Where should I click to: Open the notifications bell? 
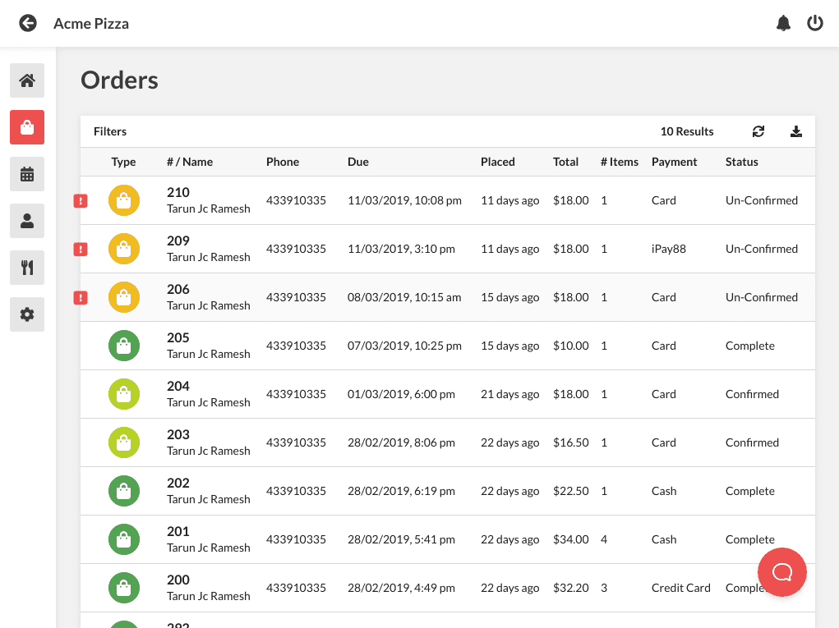[783, 23]
